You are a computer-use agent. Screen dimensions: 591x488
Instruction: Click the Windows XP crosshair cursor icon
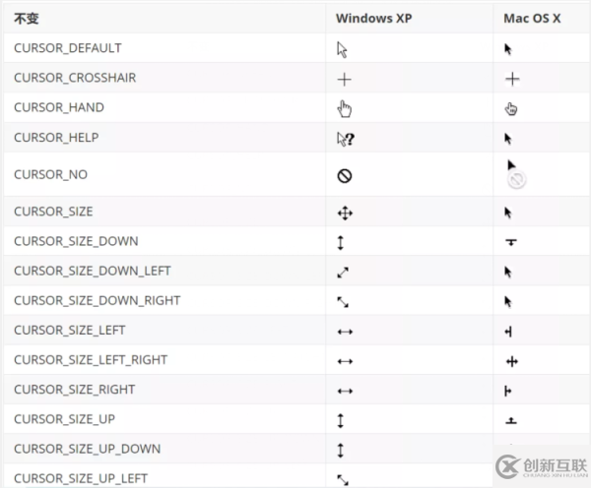click(344, 80)
